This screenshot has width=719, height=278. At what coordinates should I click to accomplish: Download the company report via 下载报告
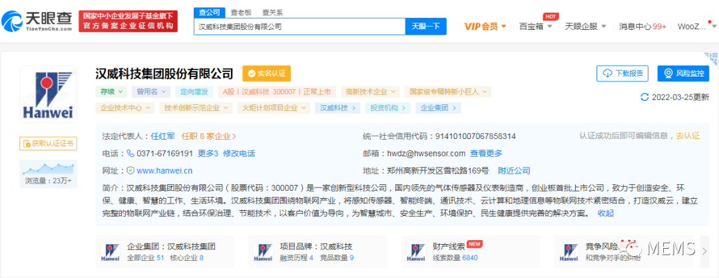point(622,73)
